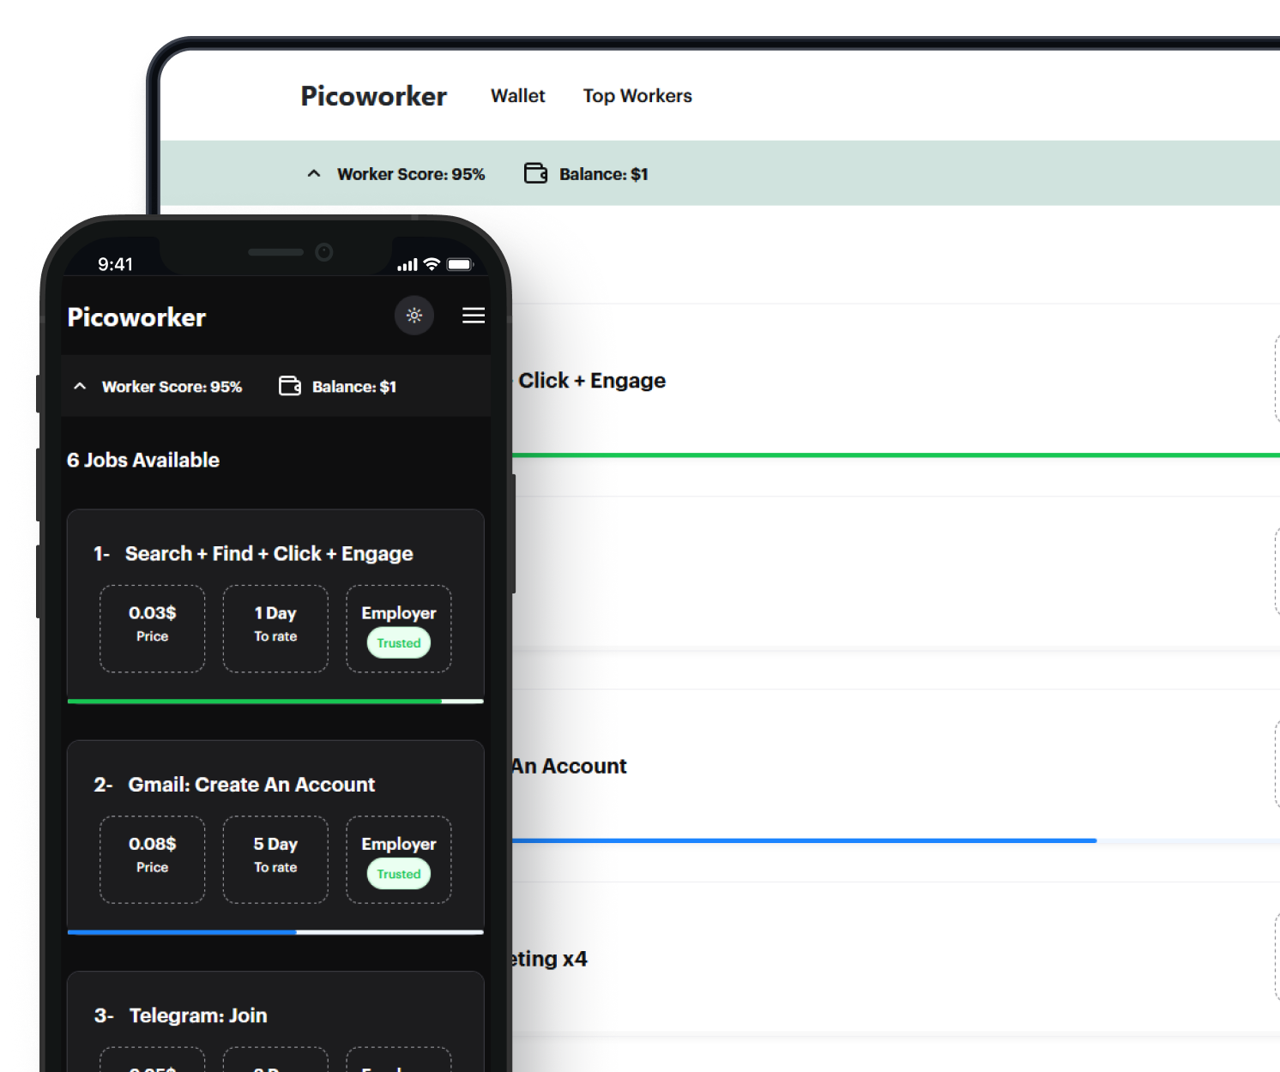Click 'Worker Score: 95%' text on phone
The width and height of the screenshot is (1280, 1072).
point(172,387)
